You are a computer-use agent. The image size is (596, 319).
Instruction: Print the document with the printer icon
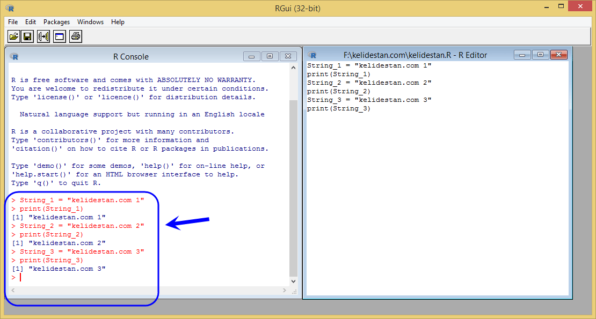[x=76, y=36]
